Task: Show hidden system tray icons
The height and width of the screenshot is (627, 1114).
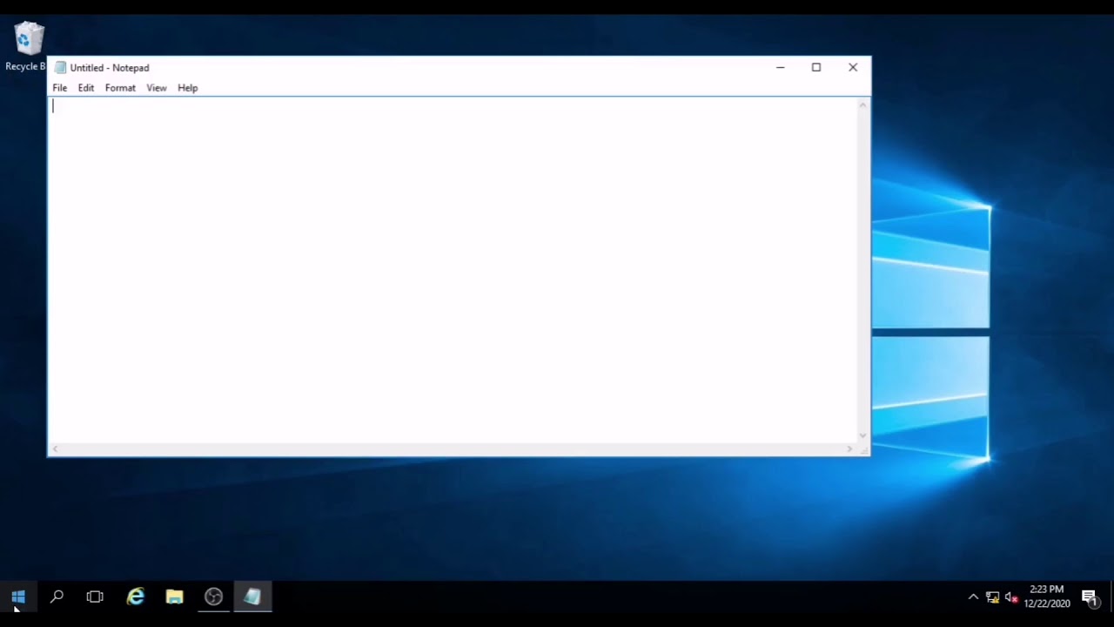Action: tap(973, 597)
